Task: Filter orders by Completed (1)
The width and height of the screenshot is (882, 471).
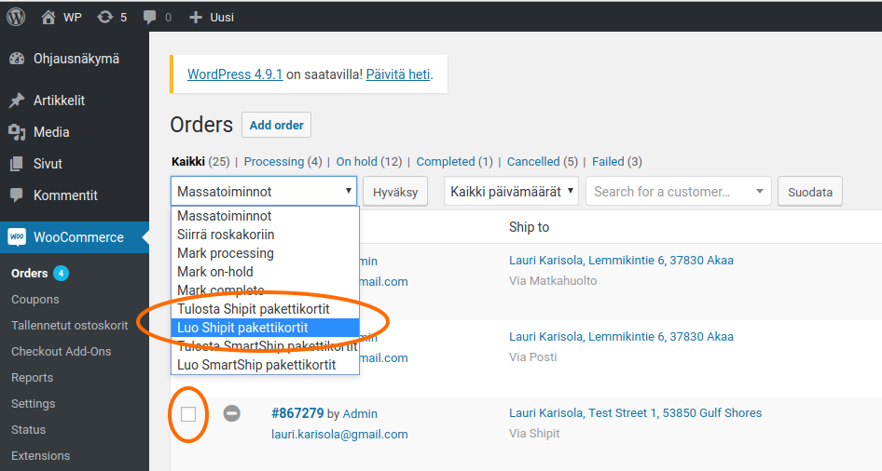Action: tap(454, 162)
